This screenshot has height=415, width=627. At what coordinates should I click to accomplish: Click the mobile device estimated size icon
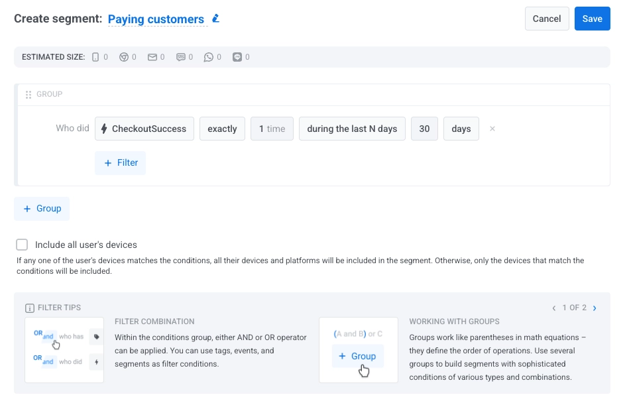pos(95,57)
